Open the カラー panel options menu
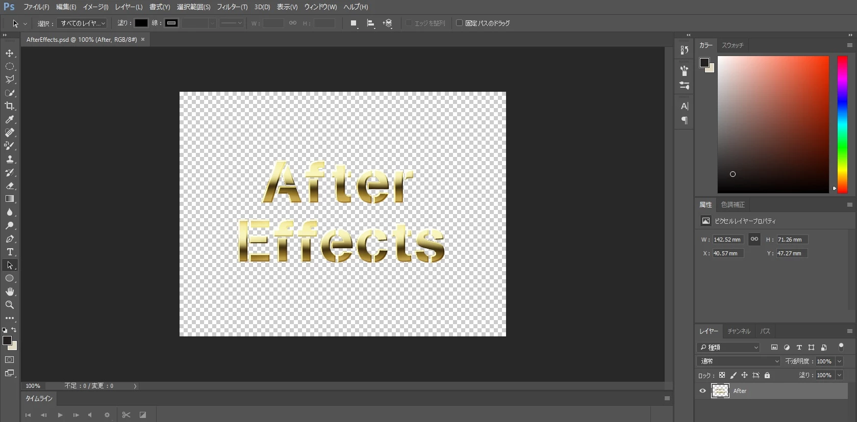 pos(849,45)
